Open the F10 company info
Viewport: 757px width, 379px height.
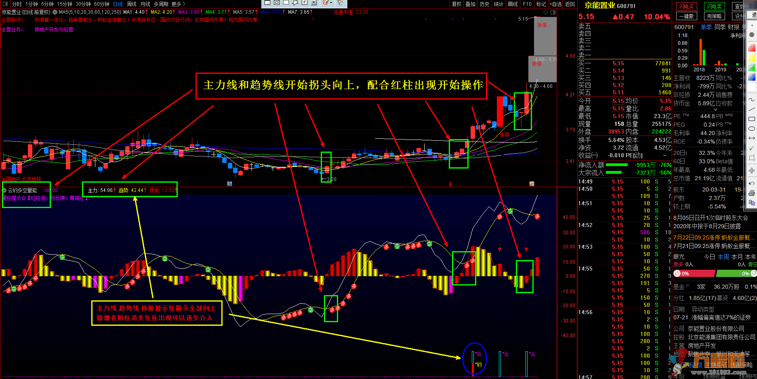point(527,4)
